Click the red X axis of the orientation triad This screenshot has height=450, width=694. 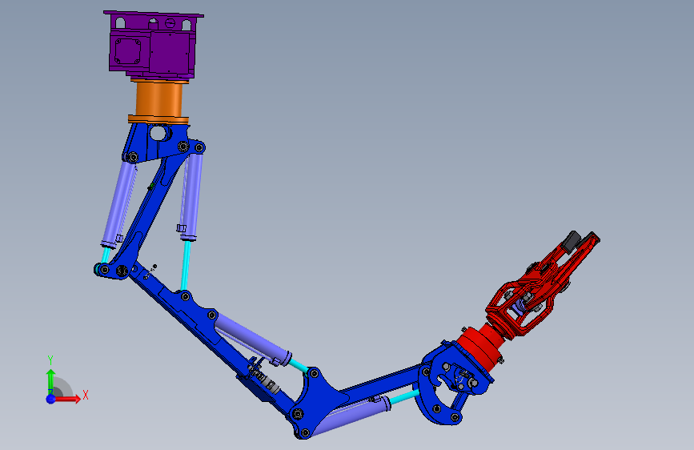66,399
